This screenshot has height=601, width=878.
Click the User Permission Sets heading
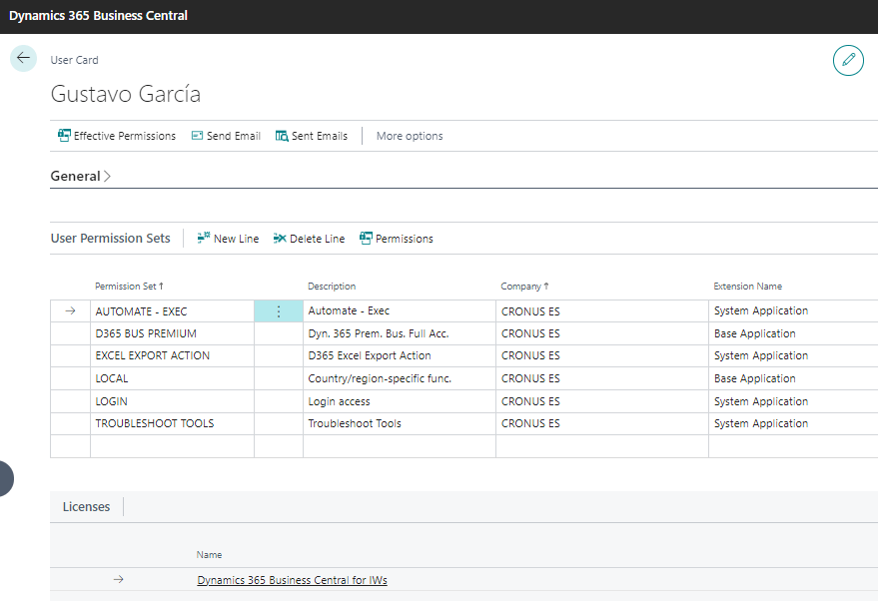point(110,239)
